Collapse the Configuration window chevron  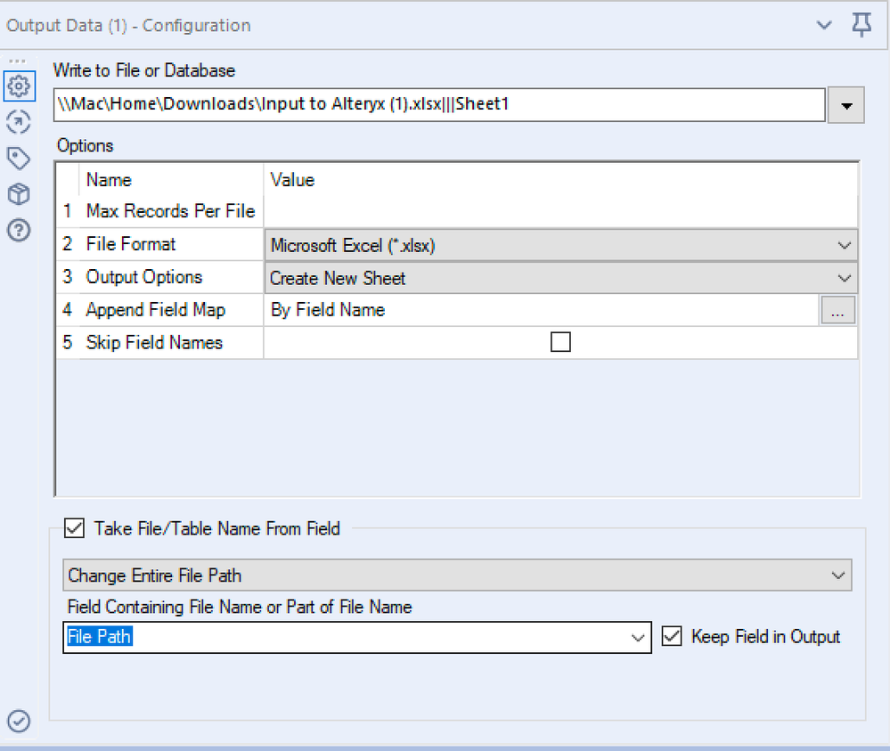tap(825, 25)
